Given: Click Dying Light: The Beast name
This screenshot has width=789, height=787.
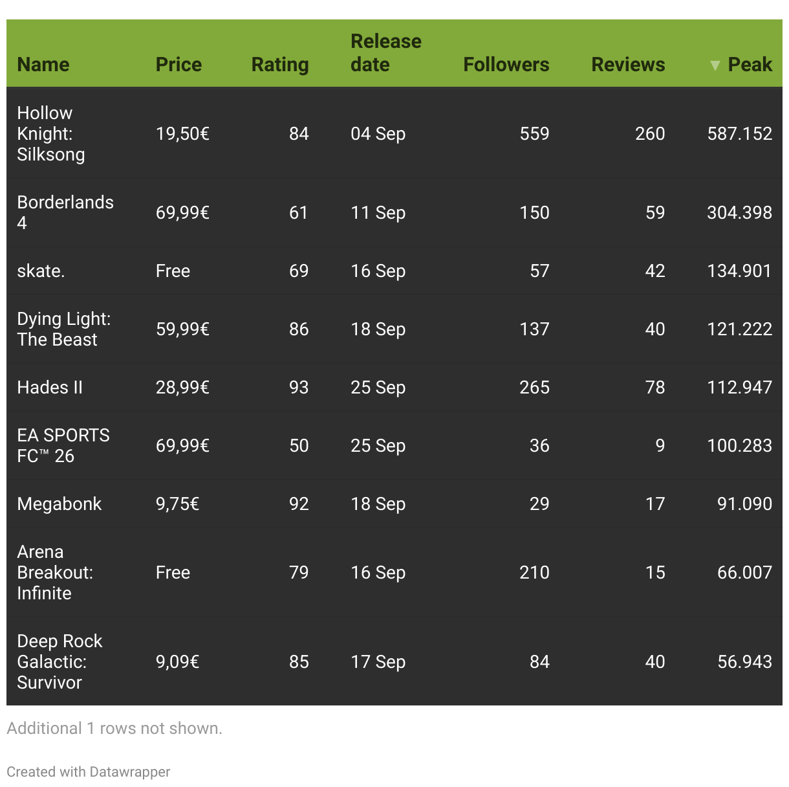Looking at the screenshot, I should (x=63, y=329).
